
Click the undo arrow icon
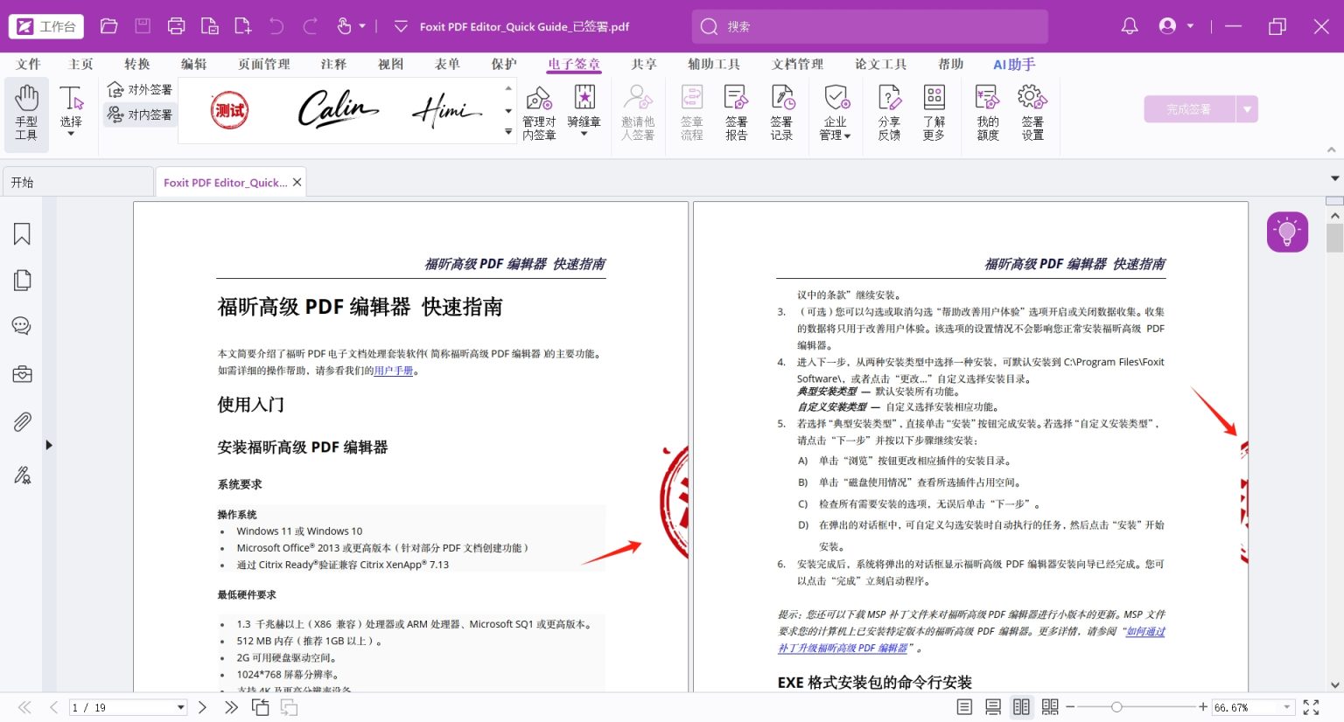coord(276,26)
